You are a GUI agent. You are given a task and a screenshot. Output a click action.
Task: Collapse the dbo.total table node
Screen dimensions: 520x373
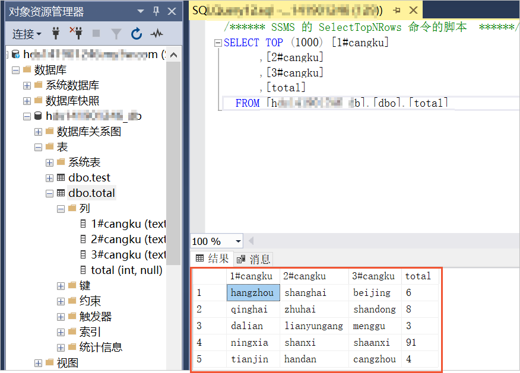tap(49, 193)
